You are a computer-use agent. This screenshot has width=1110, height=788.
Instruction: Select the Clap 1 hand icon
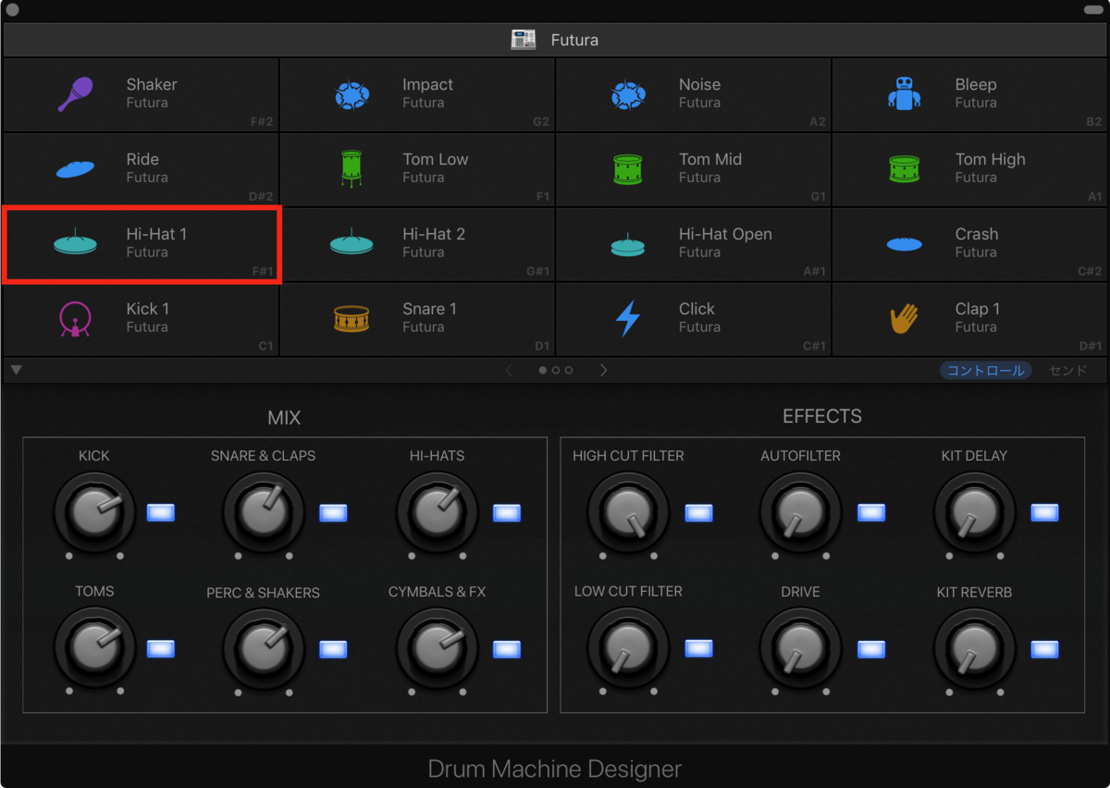904,319
